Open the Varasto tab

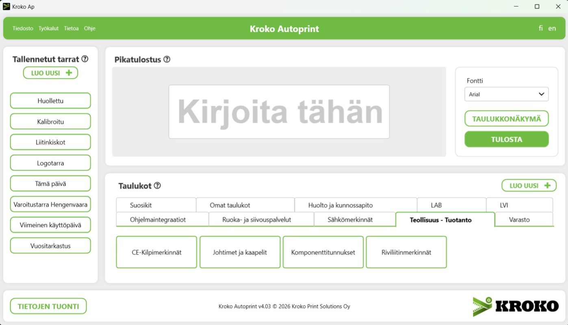pos(519,219)
